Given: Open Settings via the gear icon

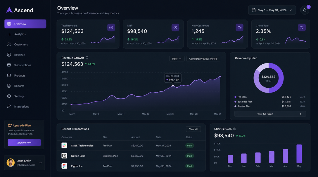Looking at the screenshot, I should (9, 96).
